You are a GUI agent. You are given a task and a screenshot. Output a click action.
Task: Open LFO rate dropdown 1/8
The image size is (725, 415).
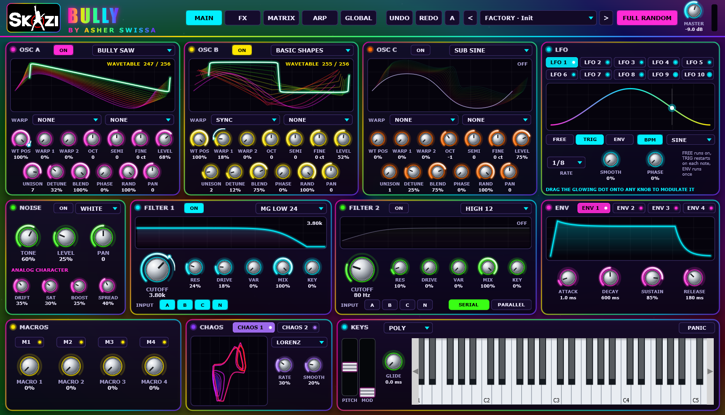click(x=566, y=163)
